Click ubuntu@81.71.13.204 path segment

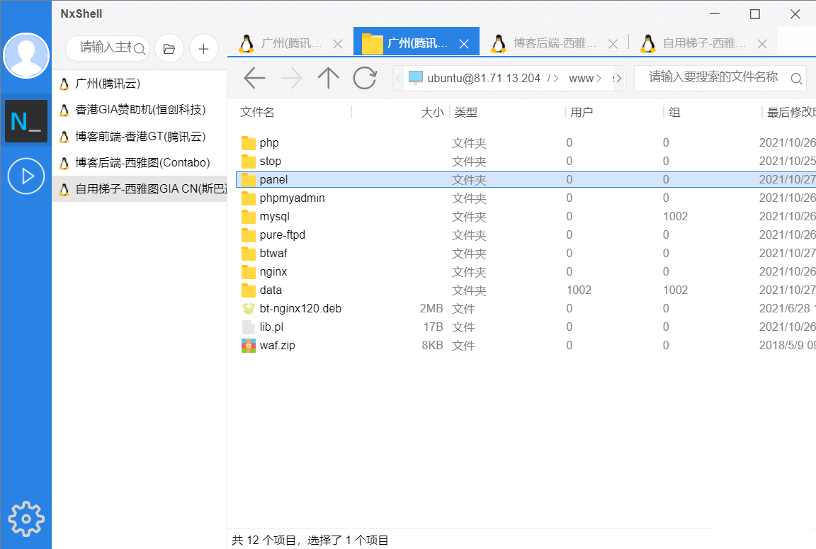click(484, 78)
